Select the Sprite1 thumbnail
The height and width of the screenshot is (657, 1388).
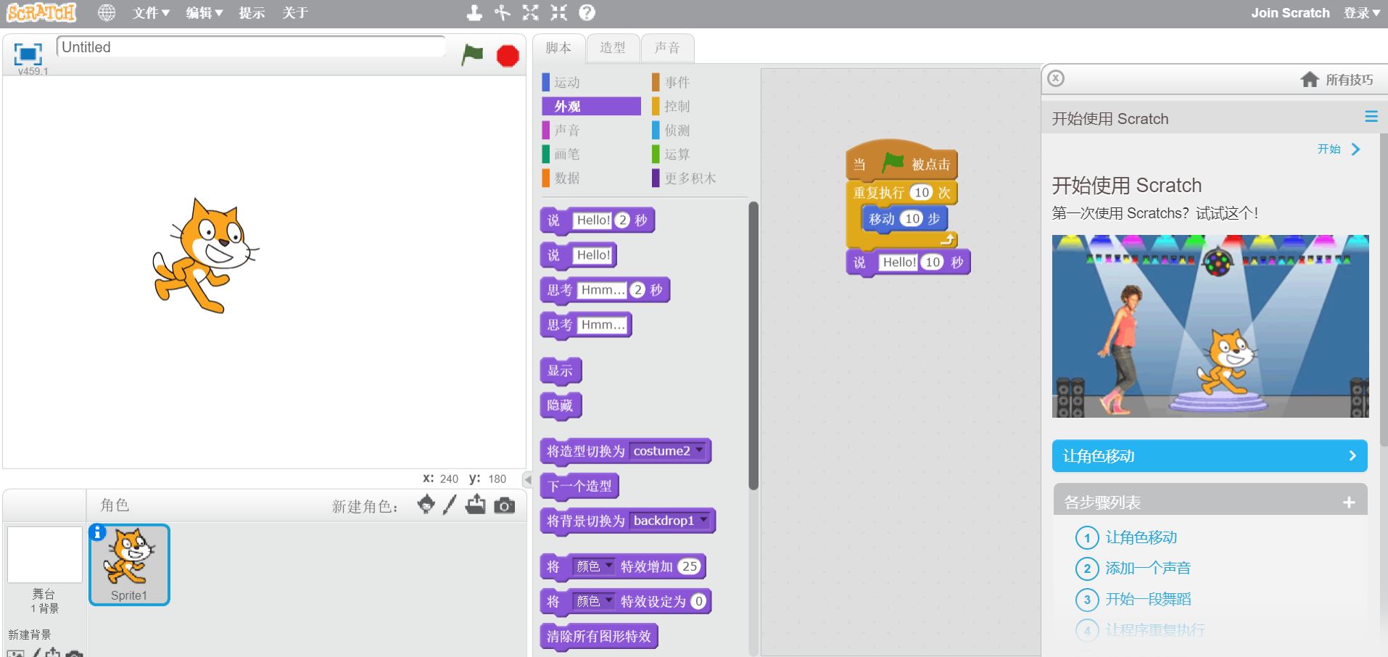click(129, 565)
